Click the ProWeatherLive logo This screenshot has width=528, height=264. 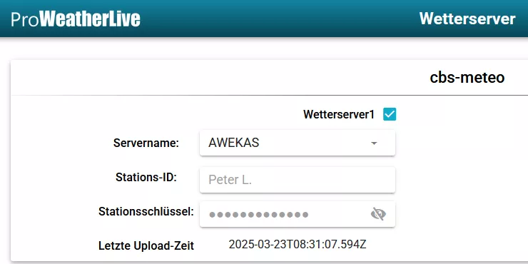[x=76, y=19]
